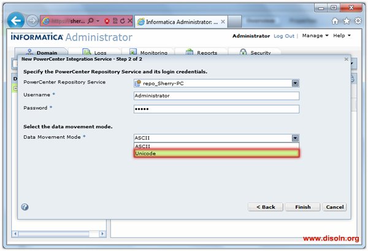Open PowerCenter Repository Service dropdown arrow
The image size is (368, 251).
point(295,83)
